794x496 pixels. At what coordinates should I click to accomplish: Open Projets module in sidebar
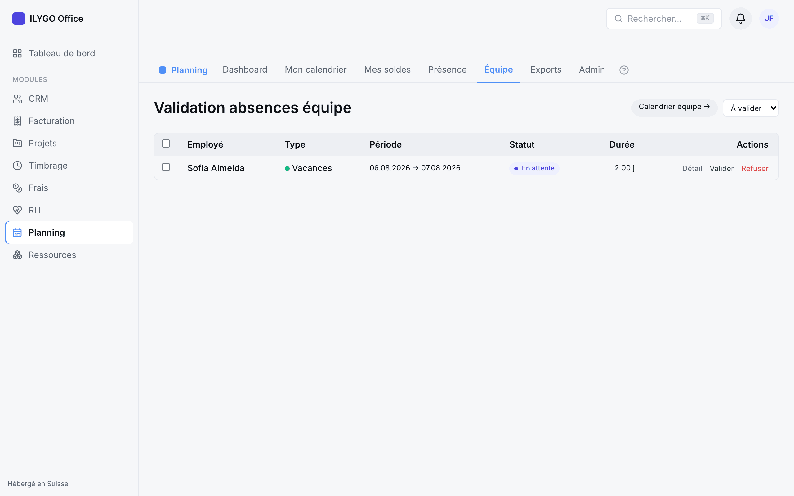[69, 143]
